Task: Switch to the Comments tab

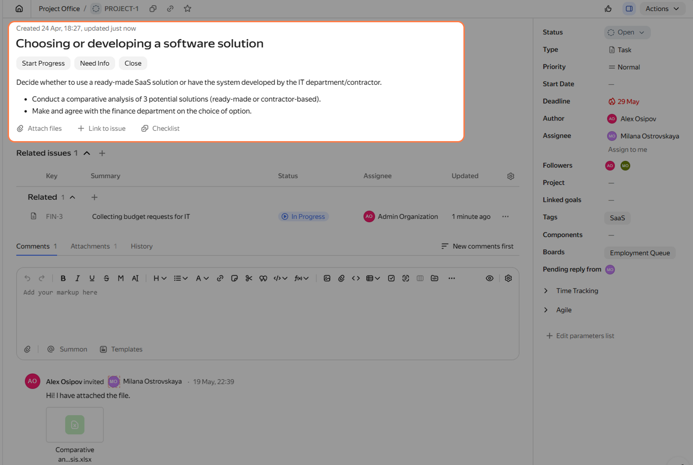Action: [x=37, y=246]
